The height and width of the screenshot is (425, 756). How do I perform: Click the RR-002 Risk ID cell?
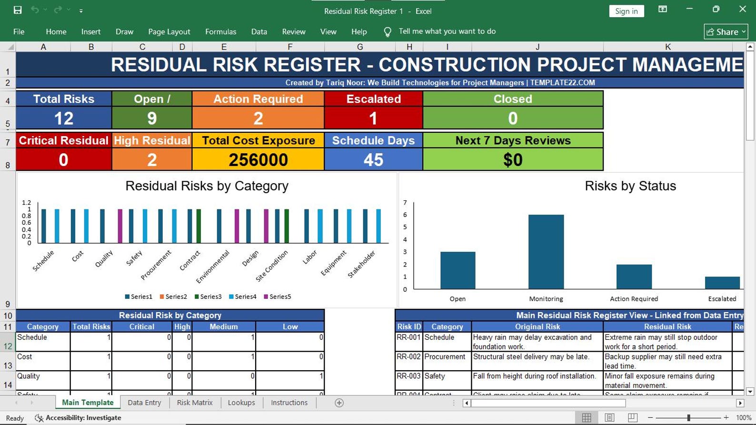408,361
